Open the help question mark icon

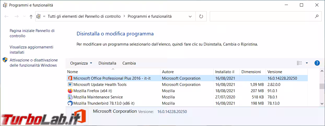317,63
